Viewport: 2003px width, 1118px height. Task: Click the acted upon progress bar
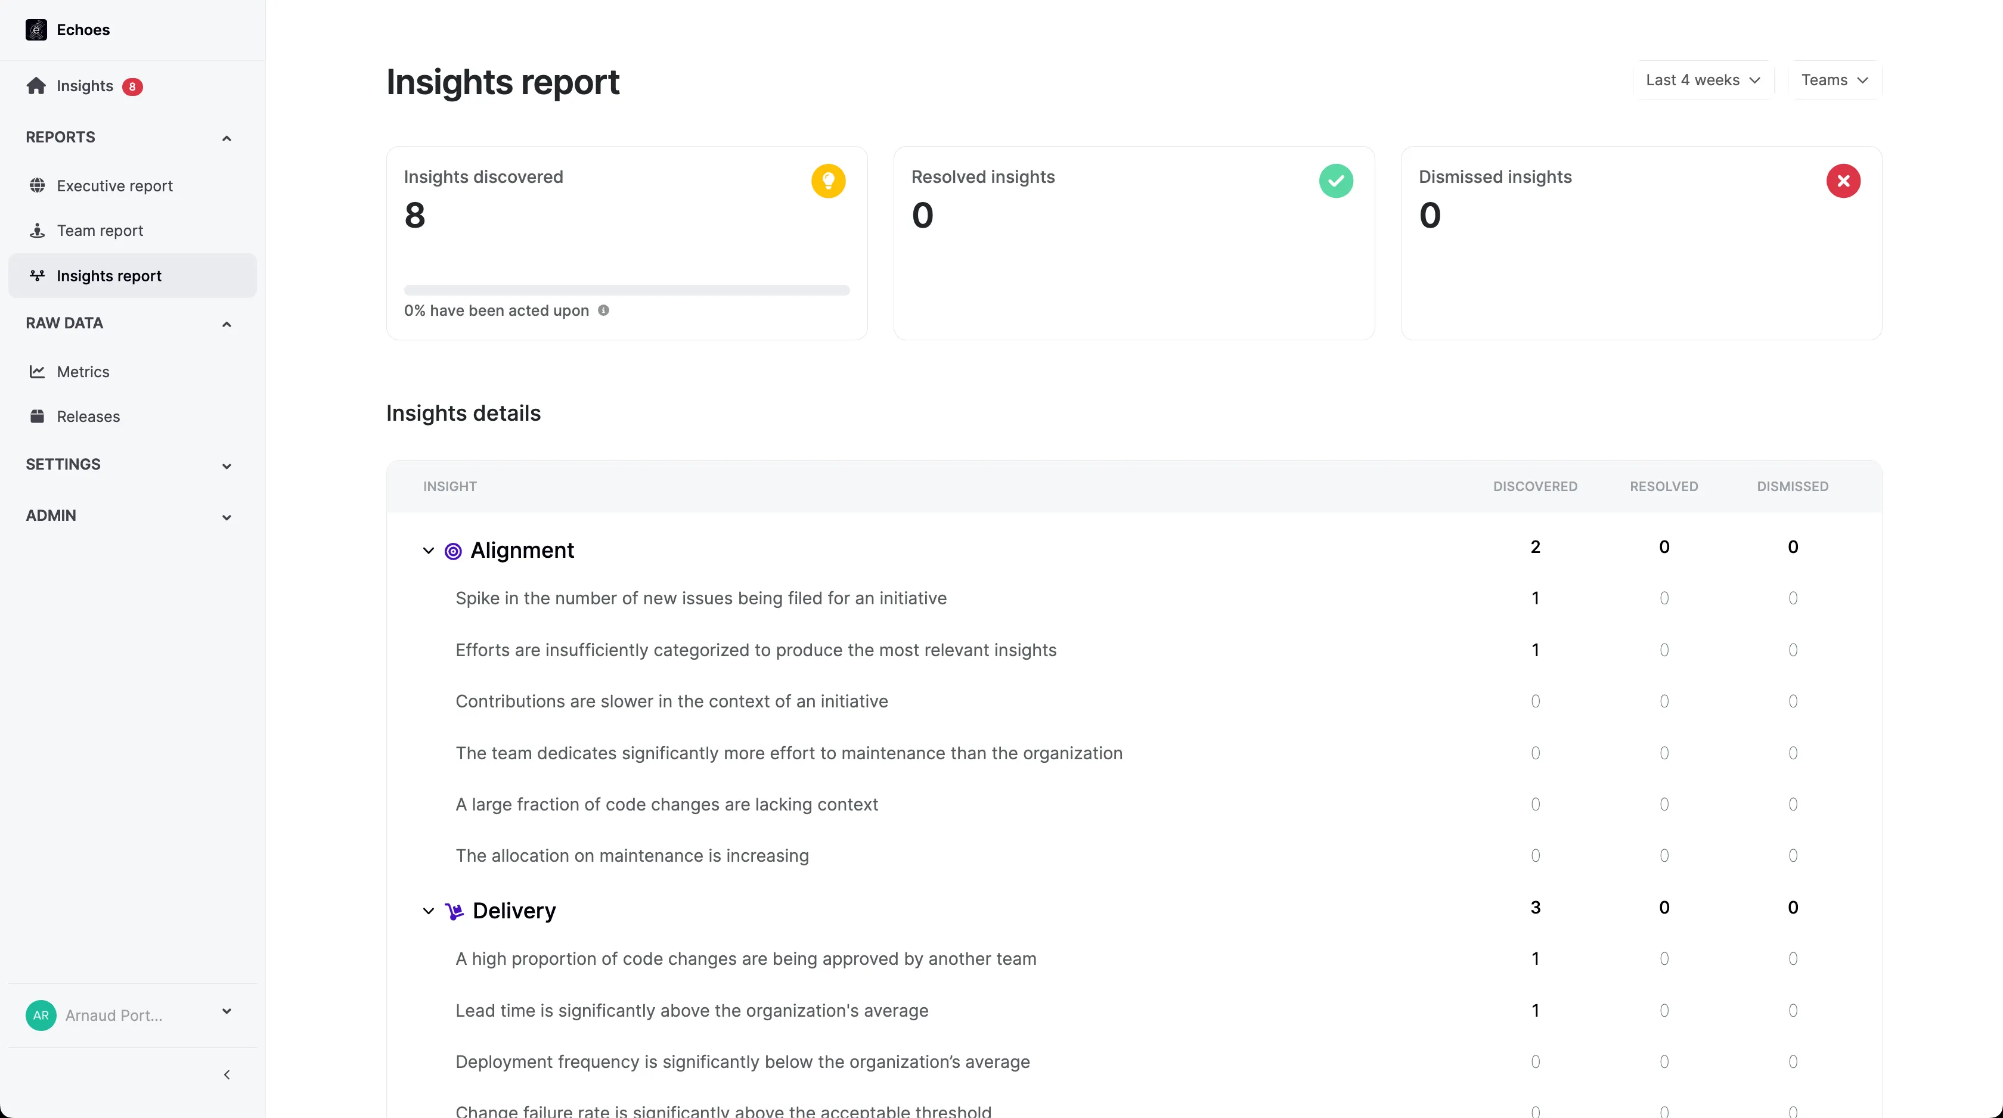pos(627,290)
